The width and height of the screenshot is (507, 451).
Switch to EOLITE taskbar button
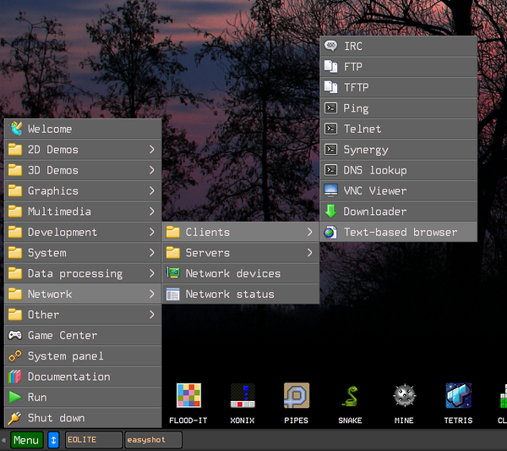pyautogui.click(x=94, y=440)
